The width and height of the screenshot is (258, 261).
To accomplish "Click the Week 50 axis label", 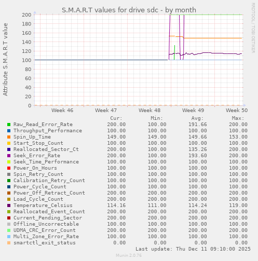I will click(x=237, y=111).
